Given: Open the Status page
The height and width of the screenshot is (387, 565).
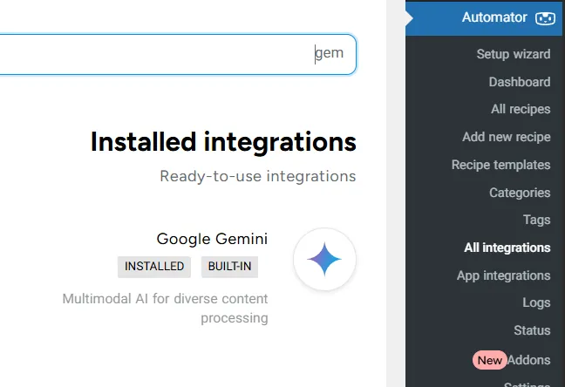Looking at the screenshot, I should 532,330.
